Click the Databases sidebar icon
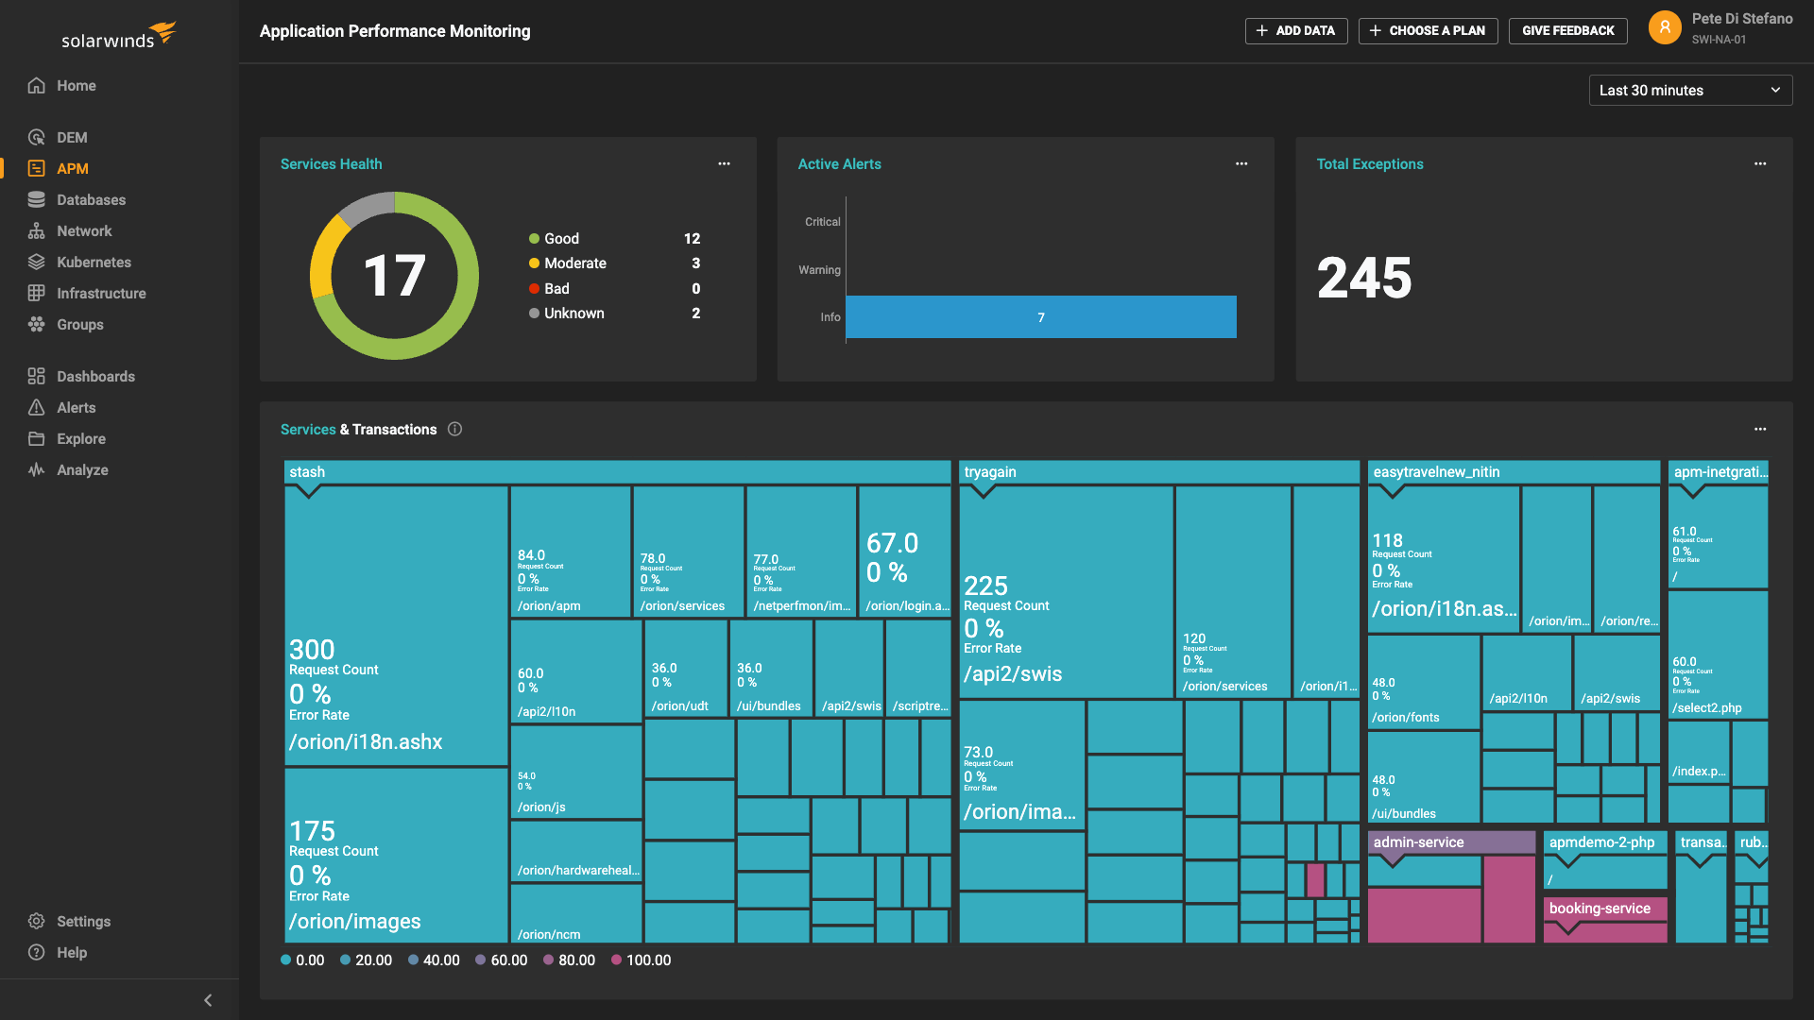1814x1020 pixels. coord(36,199)
